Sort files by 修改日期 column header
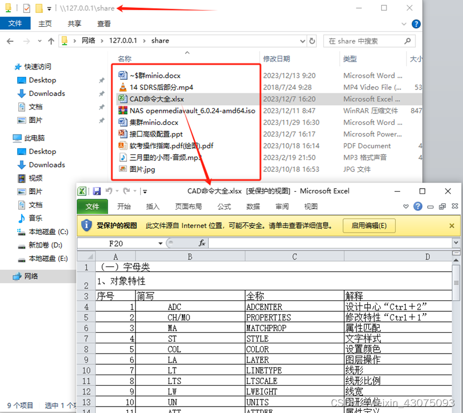463x413 pixels. [x=276, y=59]
